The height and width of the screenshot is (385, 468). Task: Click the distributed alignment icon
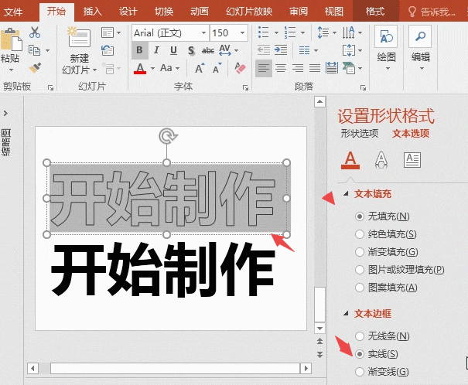click(x=332, y=68)
